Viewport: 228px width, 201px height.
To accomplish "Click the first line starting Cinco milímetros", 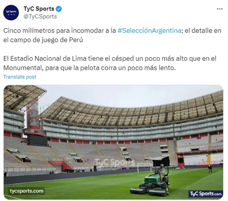I will pos(112,31).
